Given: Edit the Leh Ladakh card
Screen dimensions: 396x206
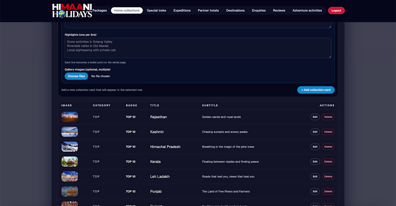Looking at the screenshot, I should [315, 177].
